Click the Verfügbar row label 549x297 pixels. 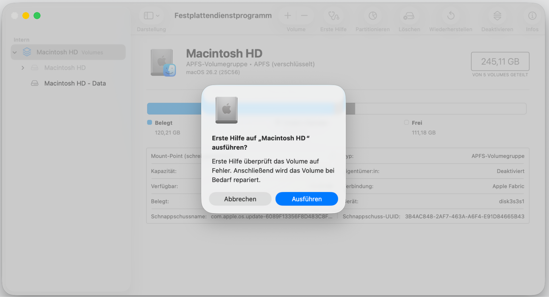pos(165,186)
